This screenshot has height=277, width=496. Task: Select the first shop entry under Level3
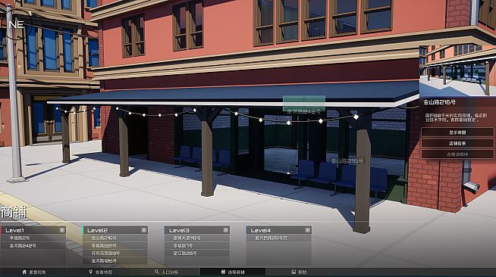[x=196, y=238]
